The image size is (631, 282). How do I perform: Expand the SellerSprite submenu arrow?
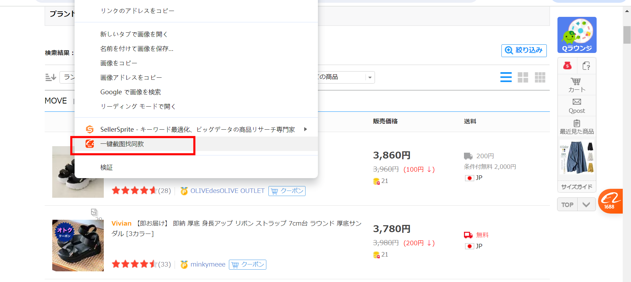pos(306,129)
